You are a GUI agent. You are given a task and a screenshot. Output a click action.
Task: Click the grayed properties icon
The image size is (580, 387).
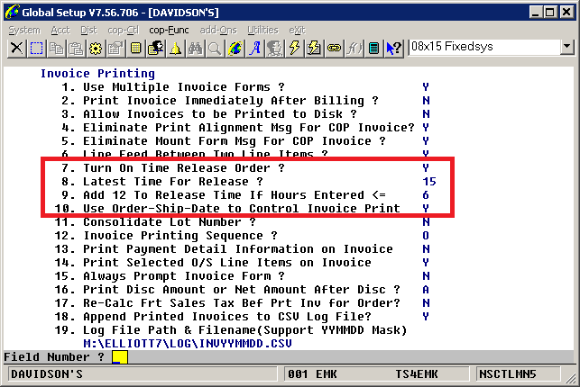(x=115, y=49)
